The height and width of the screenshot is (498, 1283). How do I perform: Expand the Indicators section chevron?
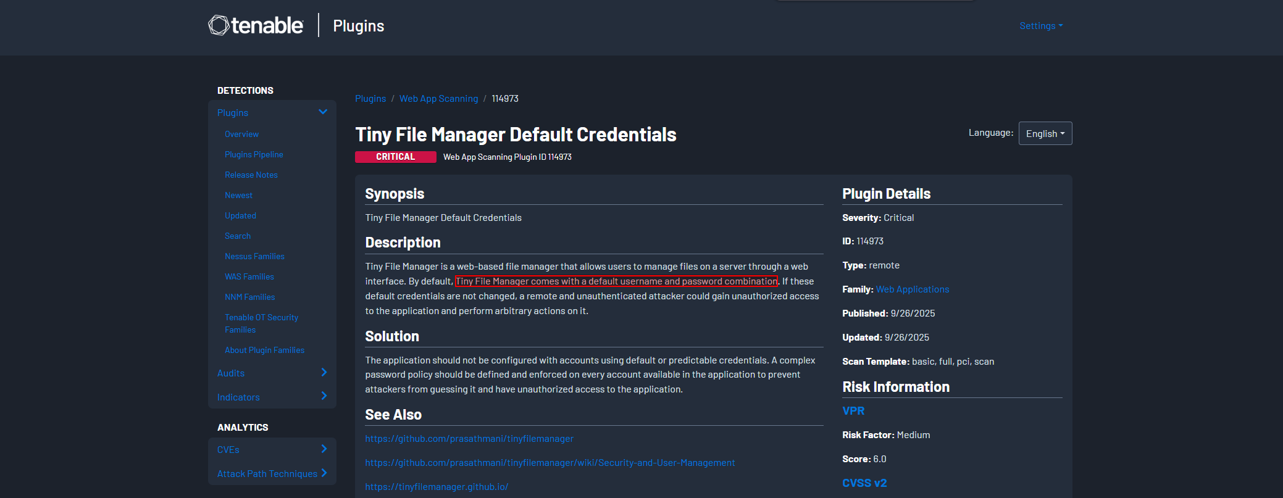point(324,396)
